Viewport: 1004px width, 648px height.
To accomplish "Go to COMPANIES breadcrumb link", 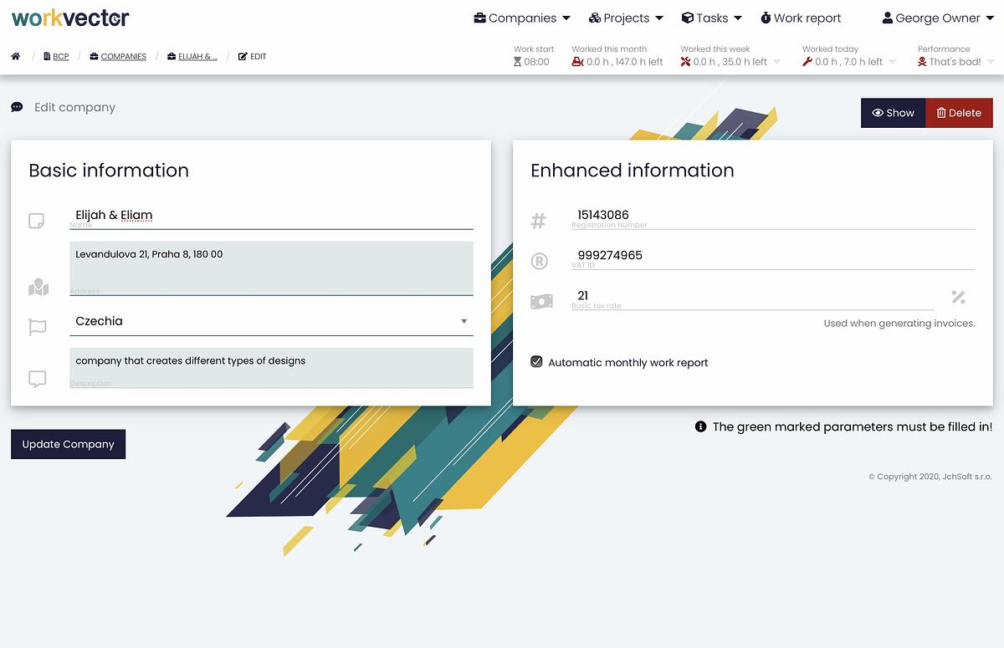I will click(123, 57).
